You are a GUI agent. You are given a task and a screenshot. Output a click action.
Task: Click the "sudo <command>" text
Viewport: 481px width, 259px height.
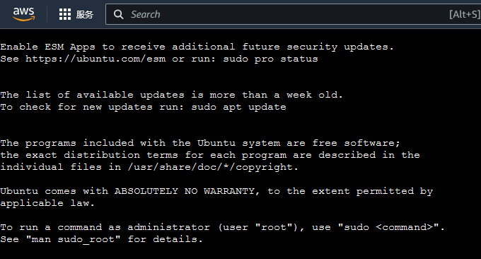[389, 227]
